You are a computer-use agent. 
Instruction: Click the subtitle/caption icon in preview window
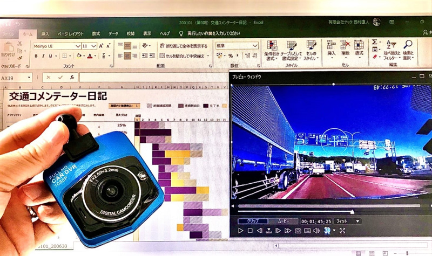[x=307, y=231]
